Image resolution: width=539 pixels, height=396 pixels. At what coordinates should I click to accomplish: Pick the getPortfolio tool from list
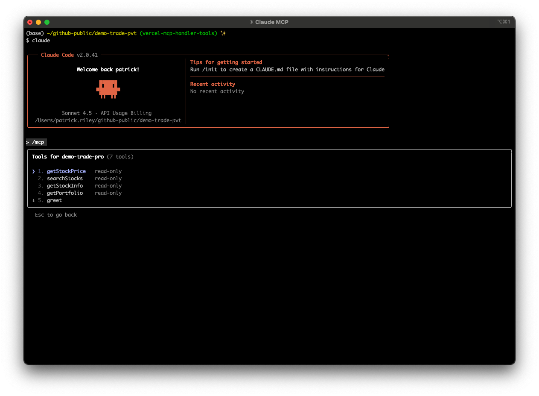[x=65, y=193]
